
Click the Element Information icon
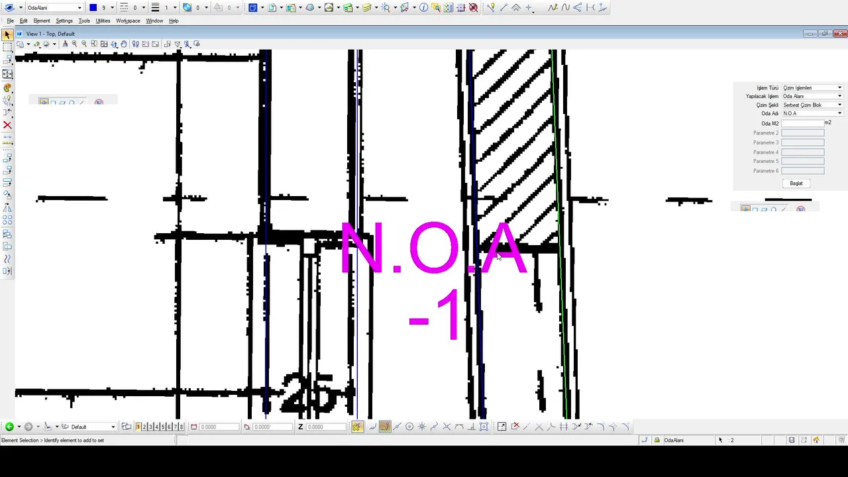(424, 7)
